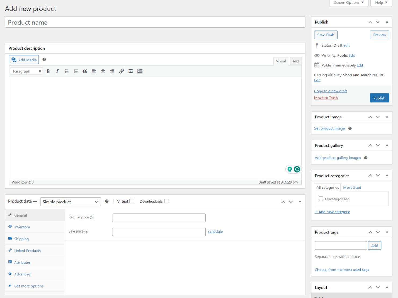Open the Paragraph format dropdown
398x298 pixels.
point(27,71)
